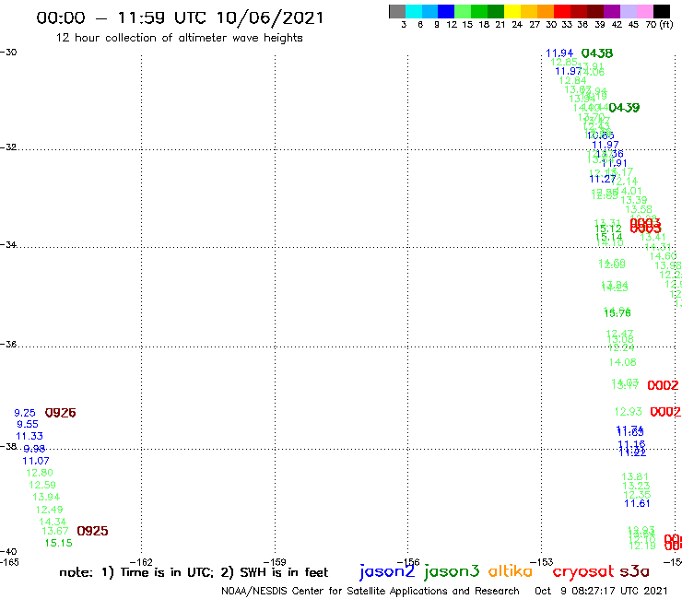Select the lavender color bar swatch
This screenshot has height=599, width=682.
(628, 11)
